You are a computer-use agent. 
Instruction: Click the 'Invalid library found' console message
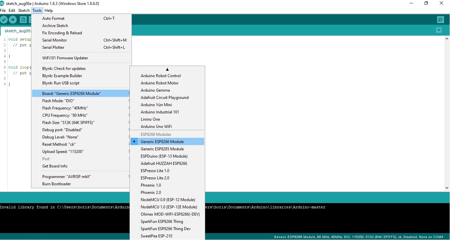pos(65,207)
